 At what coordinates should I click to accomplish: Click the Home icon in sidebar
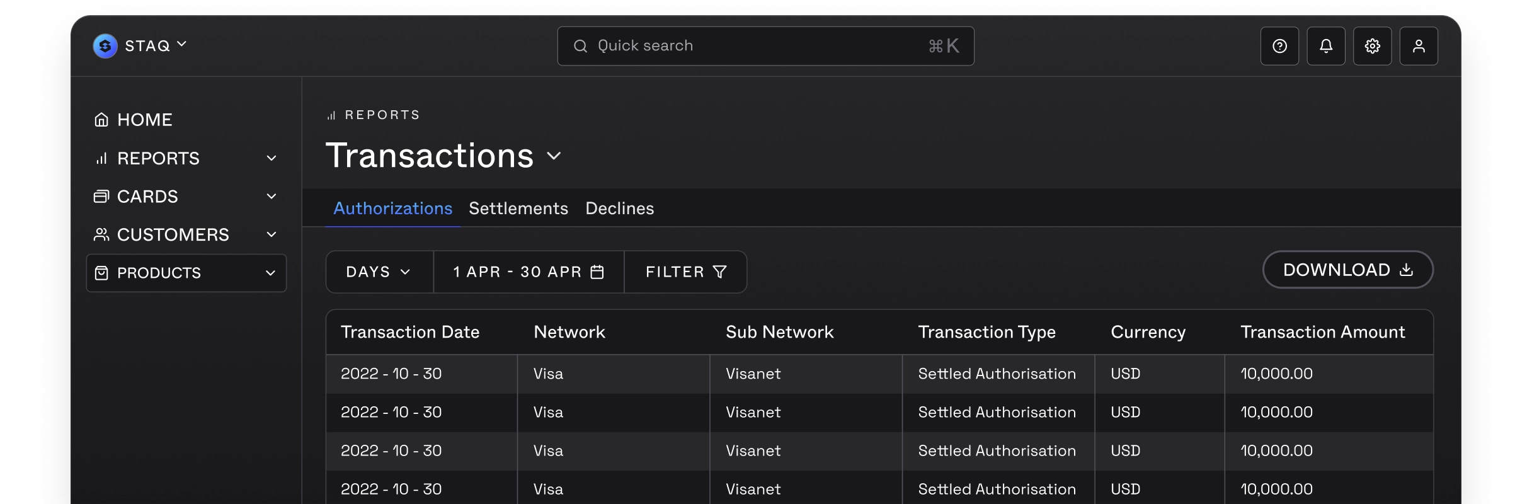point(102,118)
